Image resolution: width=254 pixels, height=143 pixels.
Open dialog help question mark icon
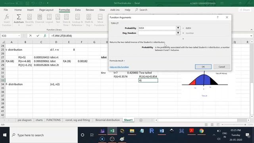point(217,17)
